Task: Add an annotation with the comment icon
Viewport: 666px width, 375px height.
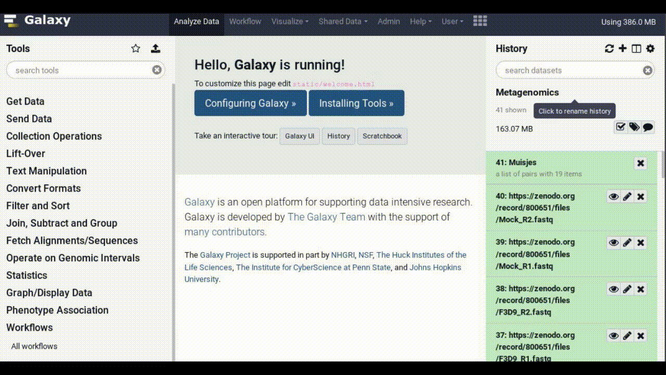Action: [648, 127]
